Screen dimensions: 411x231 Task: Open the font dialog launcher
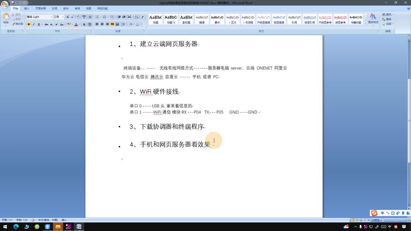pyautogui.click(x=91, y=31)
